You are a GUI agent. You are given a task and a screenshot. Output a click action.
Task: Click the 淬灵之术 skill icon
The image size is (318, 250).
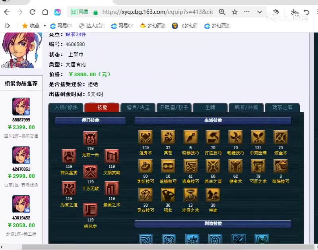[190, 195]
